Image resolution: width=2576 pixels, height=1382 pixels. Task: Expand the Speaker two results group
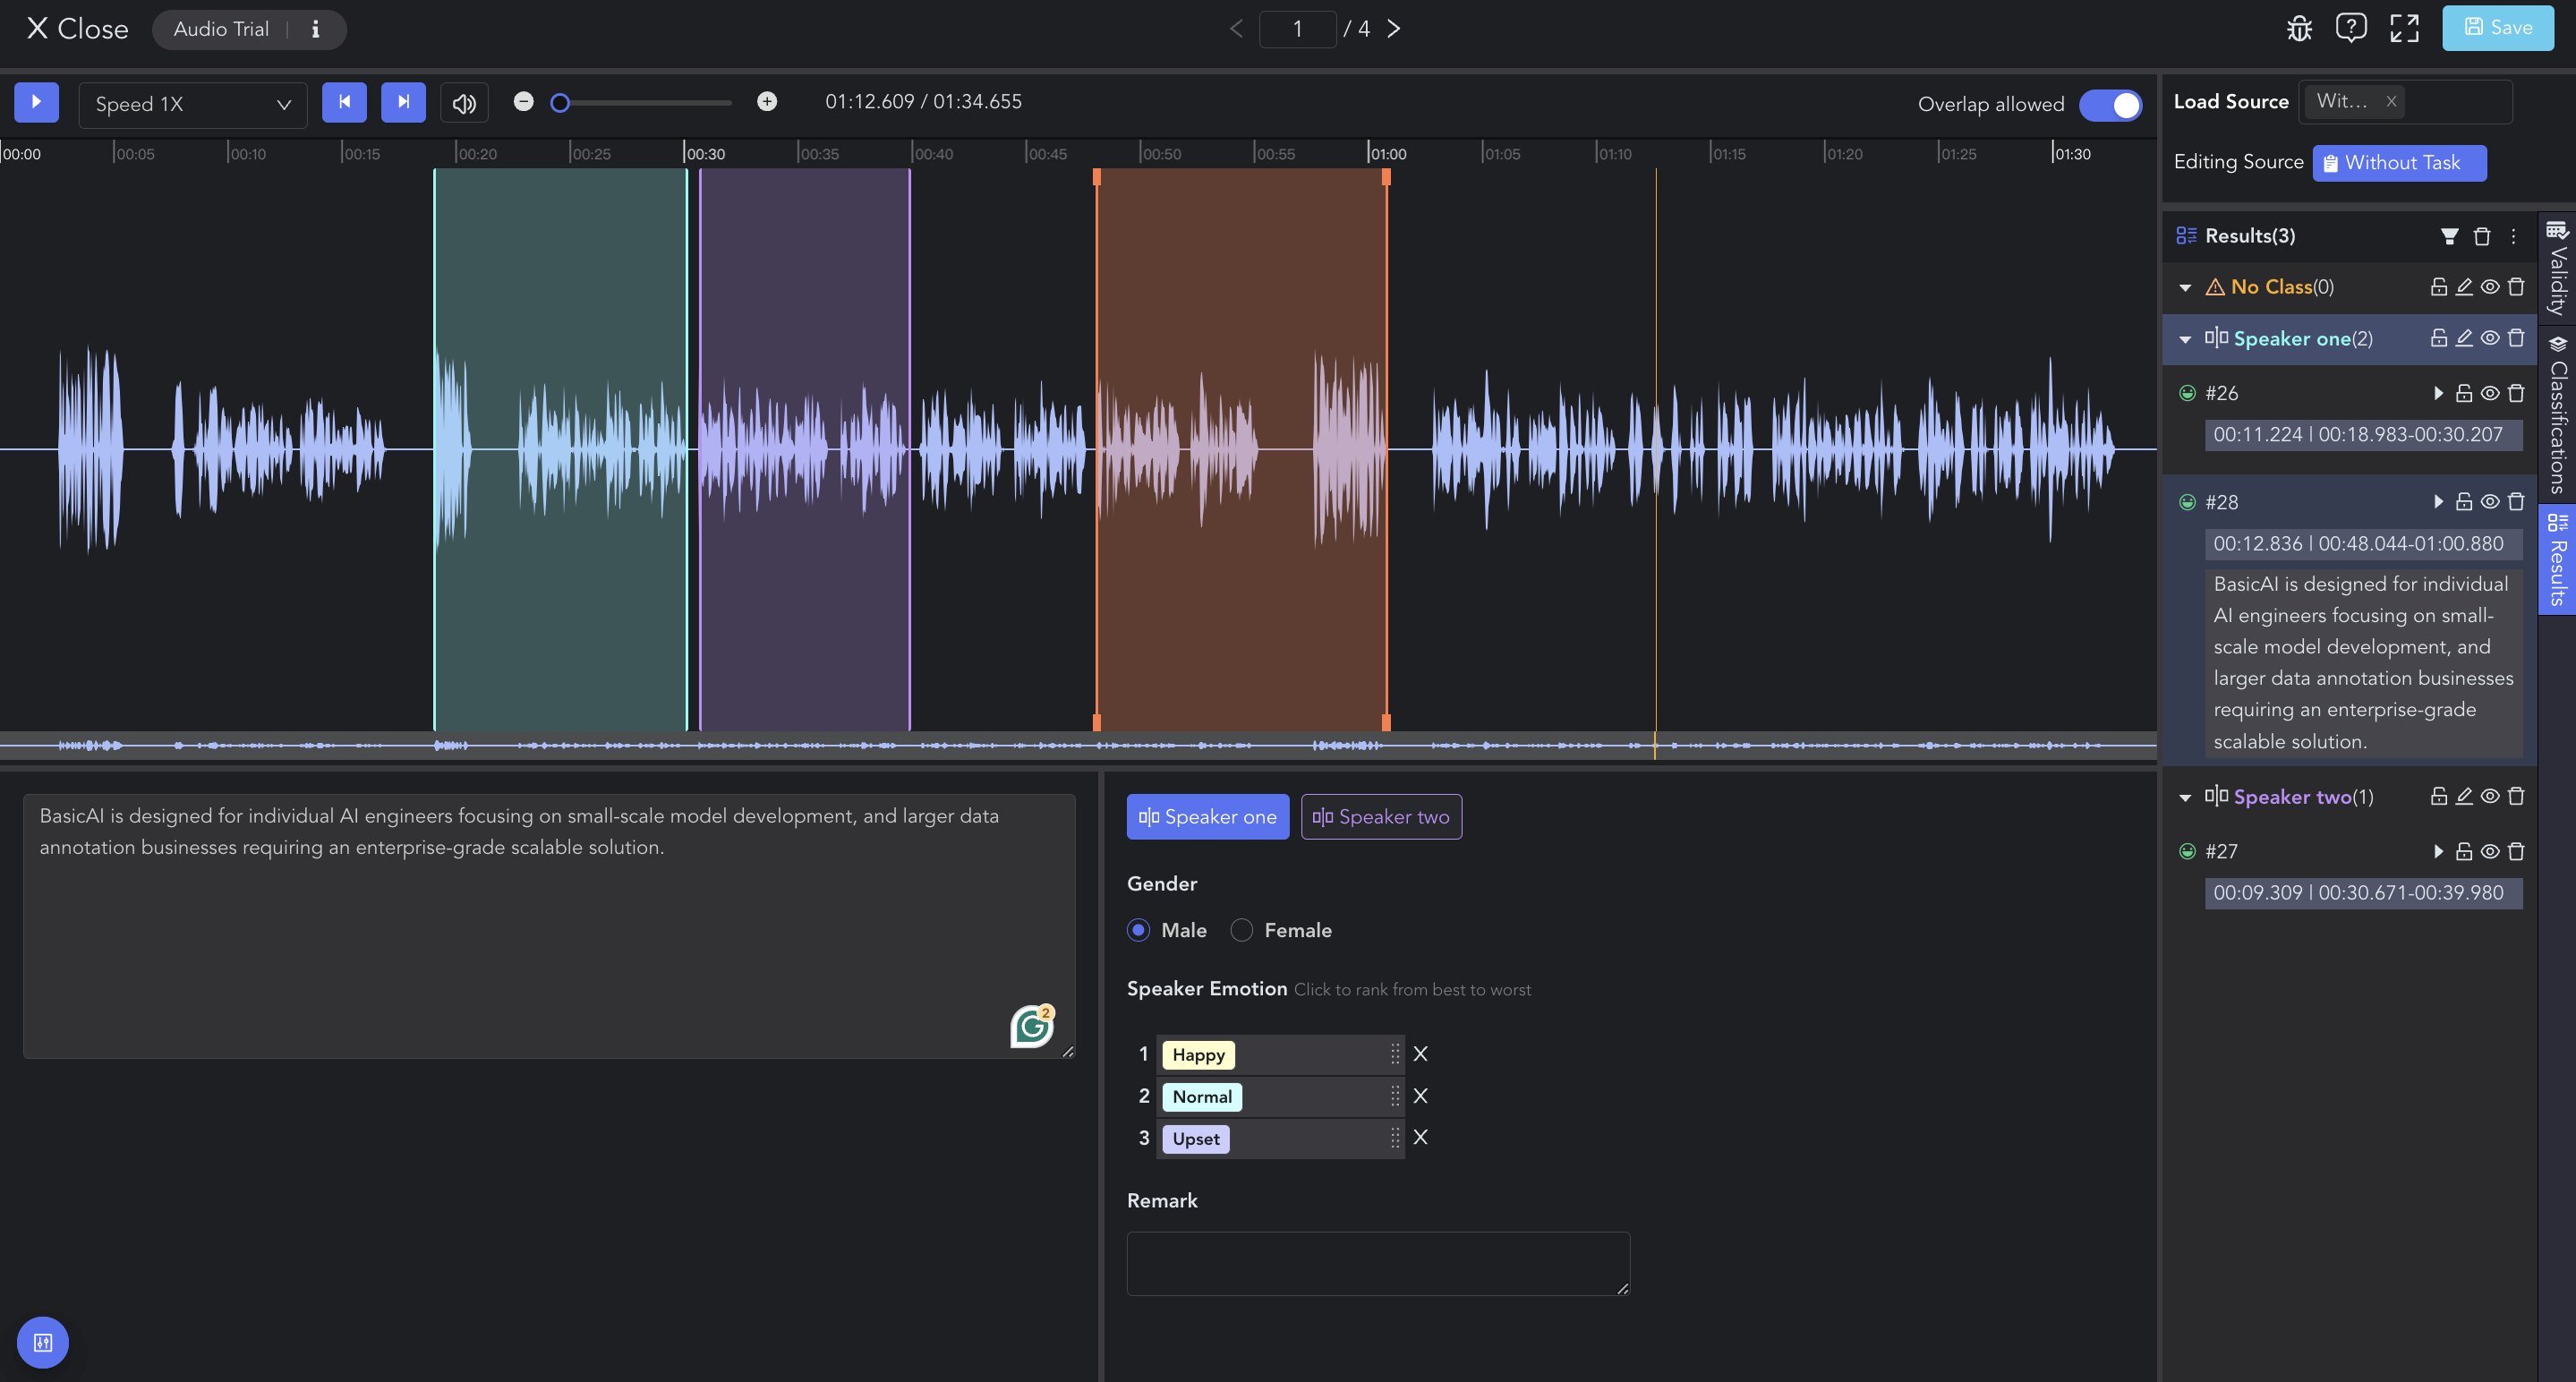(2186, 796)
